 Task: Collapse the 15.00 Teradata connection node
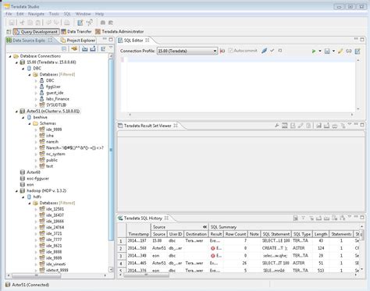[x=16, y=62]
